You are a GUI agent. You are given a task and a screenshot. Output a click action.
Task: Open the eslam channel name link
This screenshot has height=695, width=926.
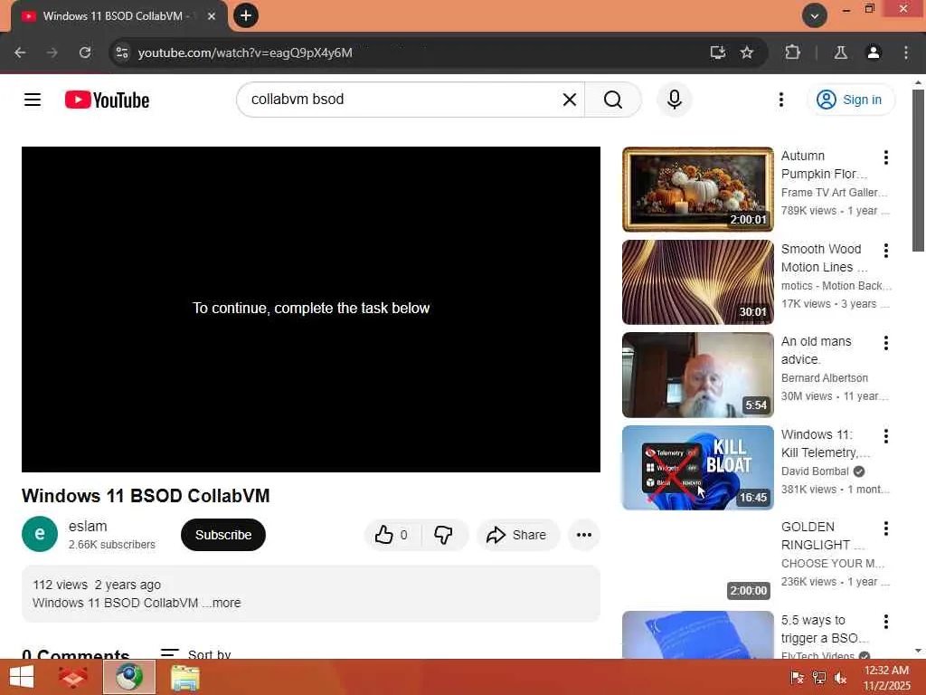pos(88,526)
